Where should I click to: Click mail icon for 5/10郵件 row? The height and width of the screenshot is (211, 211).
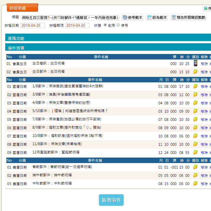click(x=195, y=111)
